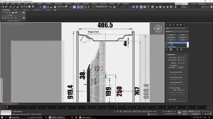Open the selection filter dropdown in toolbar
213x119 pixels.
click(x=24, y=7)
